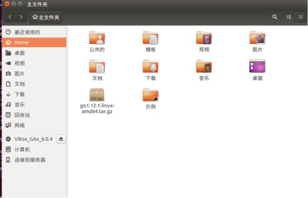
Task: Select VBox_GAs_6.0.4 disc in sidebar
Action: click(29, 139)
